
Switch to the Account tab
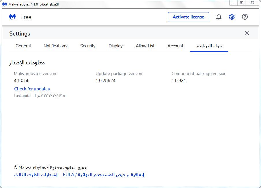176,46
